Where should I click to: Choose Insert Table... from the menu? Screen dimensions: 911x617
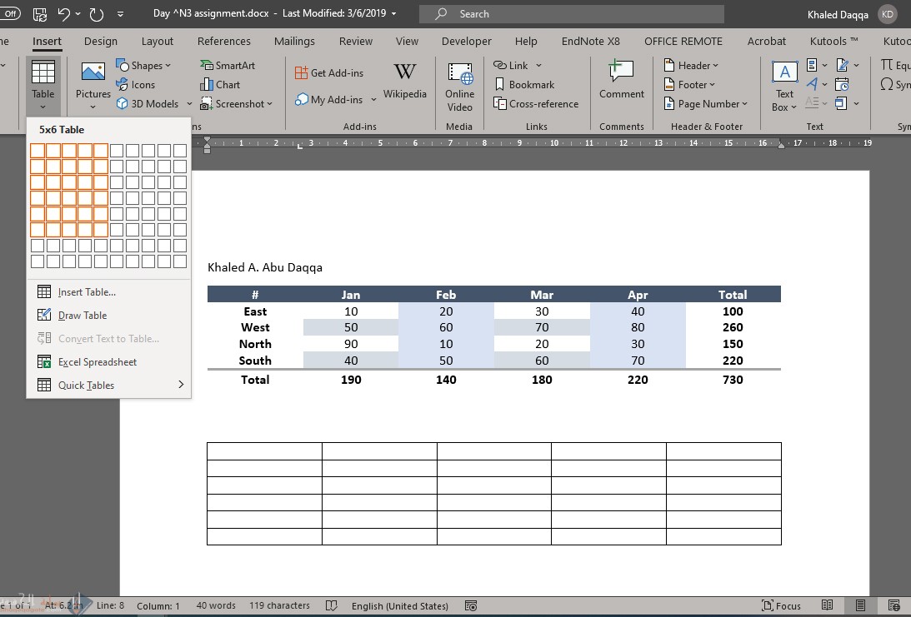pyautogui.click(x=87, y=292)
